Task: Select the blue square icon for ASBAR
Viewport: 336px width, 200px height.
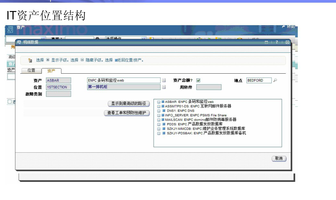Action: [163, 102]
